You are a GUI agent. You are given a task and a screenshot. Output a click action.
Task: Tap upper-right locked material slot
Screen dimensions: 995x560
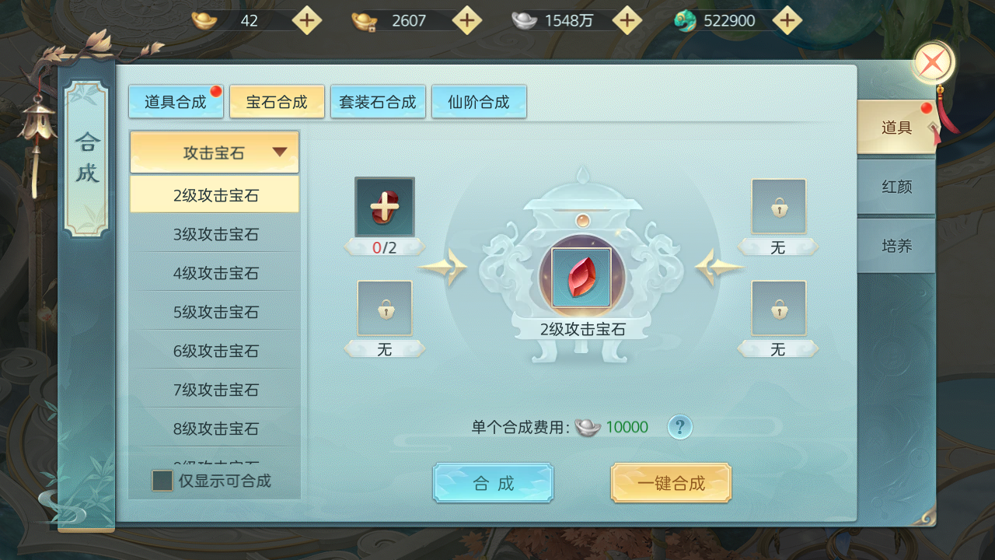[778, 207]
